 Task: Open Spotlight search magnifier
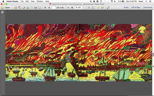click(146, 1)
